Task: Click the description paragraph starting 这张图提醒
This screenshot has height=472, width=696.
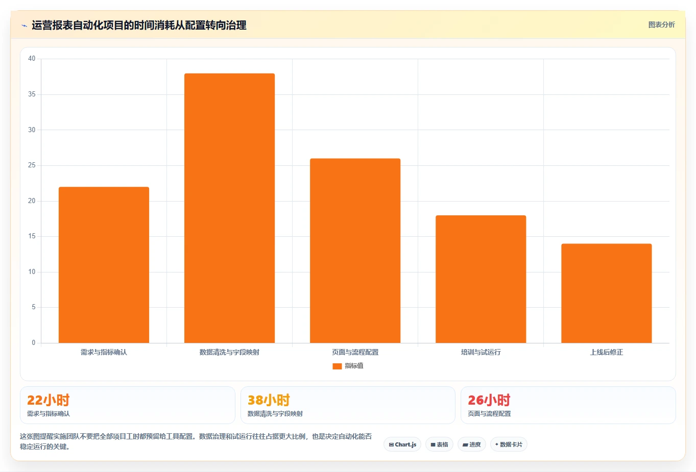Action: pos(196,441)
